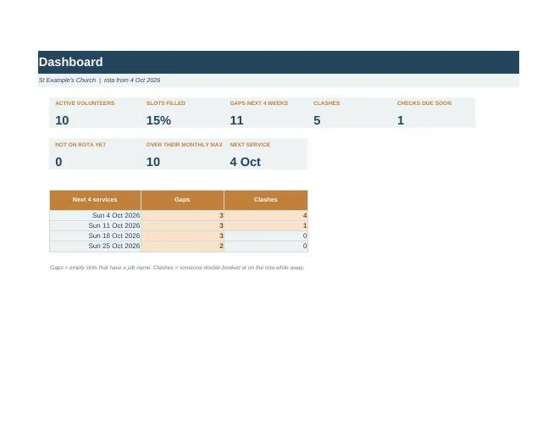Select the checks due soon value 1

401,120
